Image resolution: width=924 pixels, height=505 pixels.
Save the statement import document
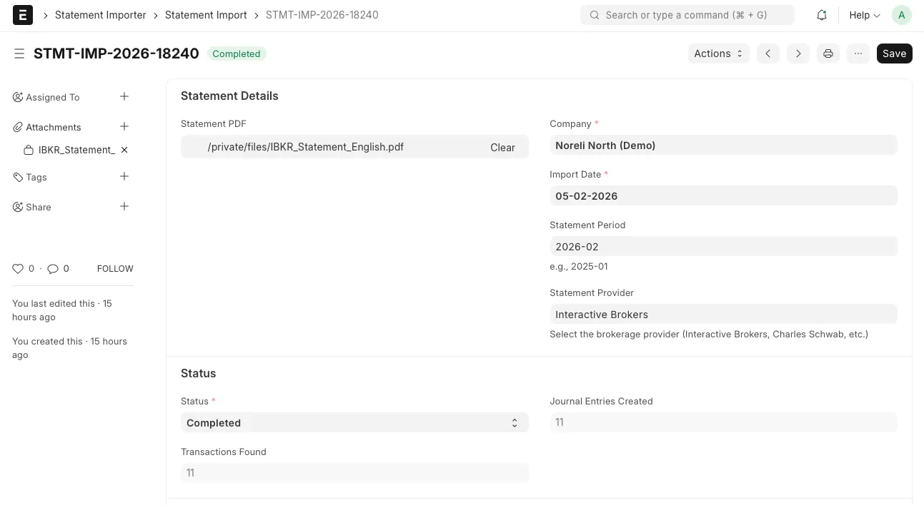click(x=894, y=53)
